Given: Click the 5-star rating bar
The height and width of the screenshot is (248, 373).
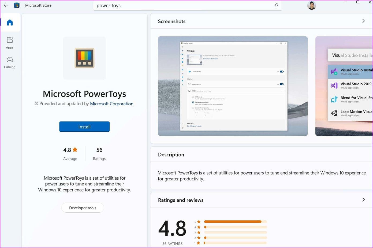Looking at the screenshot, I should 235,222.
